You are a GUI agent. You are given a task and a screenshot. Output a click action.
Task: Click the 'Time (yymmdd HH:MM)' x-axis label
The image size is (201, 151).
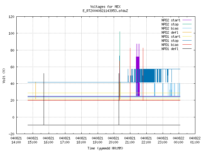click(105, 148)
